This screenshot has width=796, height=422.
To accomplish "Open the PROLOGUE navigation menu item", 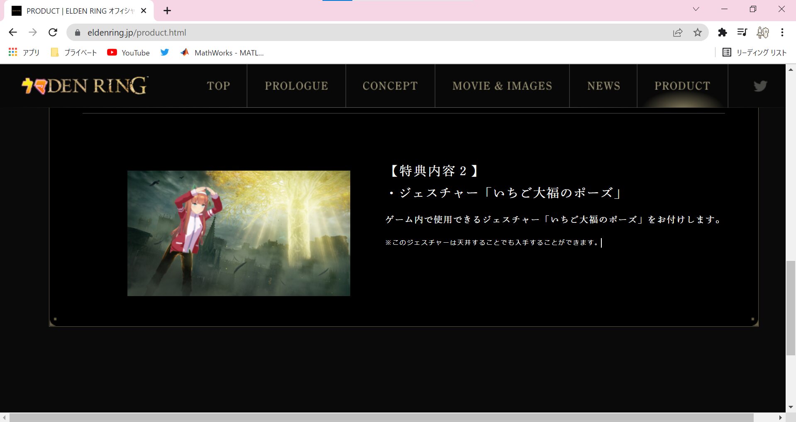I will pyautogui.click(x=296, y=86).
